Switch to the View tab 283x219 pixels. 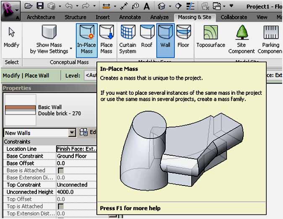(262, 17)
